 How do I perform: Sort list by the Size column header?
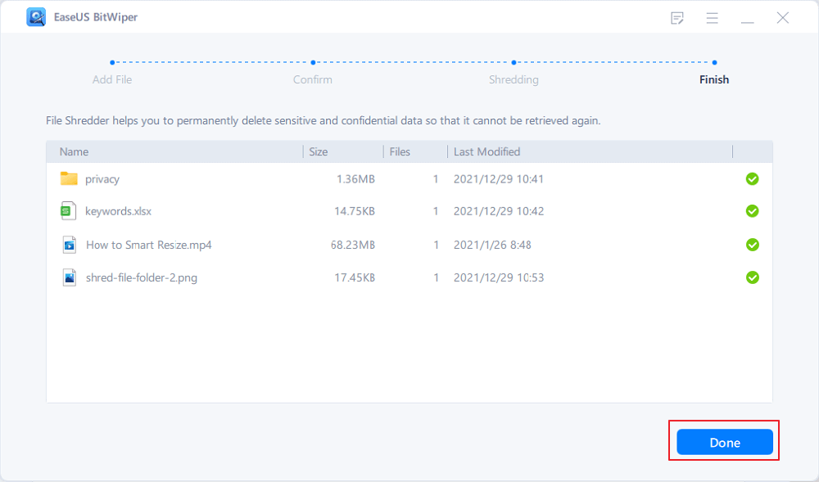(x=318, y=151)
